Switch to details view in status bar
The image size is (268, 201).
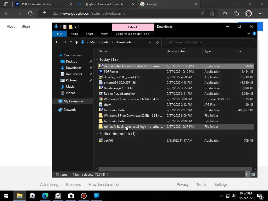click(247, 174)
